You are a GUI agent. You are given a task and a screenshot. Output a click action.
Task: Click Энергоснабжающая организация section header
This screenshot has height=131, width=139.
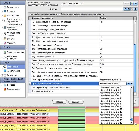point(13,80)
